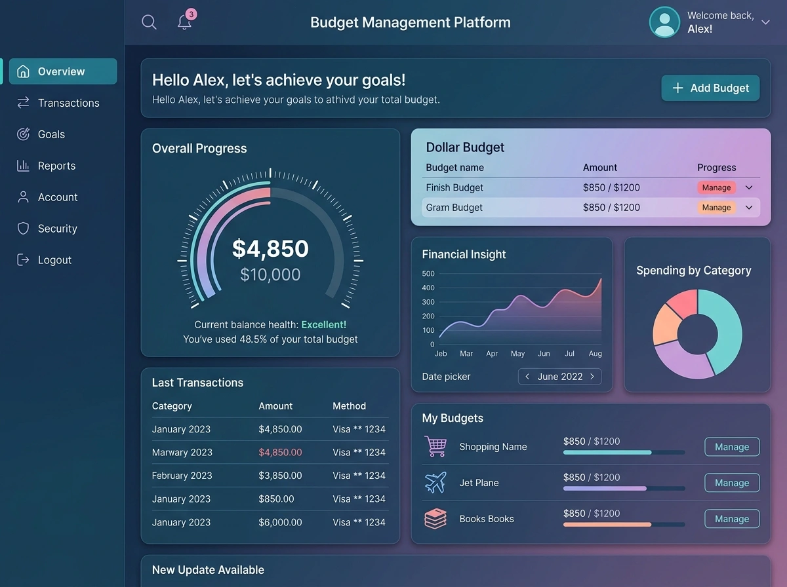Image resolution: width=787 pixels, height=587 pixels.
Task: Click the plus icon on Add Budget
Action: coord(678,88)
